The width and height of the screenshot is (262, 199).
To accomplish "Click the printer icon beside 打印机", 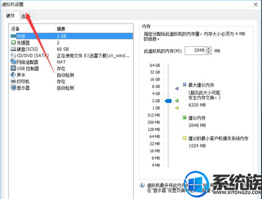I will pyautogui.click(x=13, y=81).
